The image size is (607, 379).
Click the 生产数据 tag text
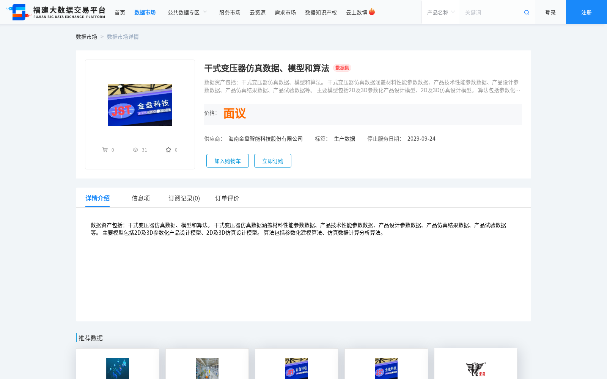[x=344, y=139]
